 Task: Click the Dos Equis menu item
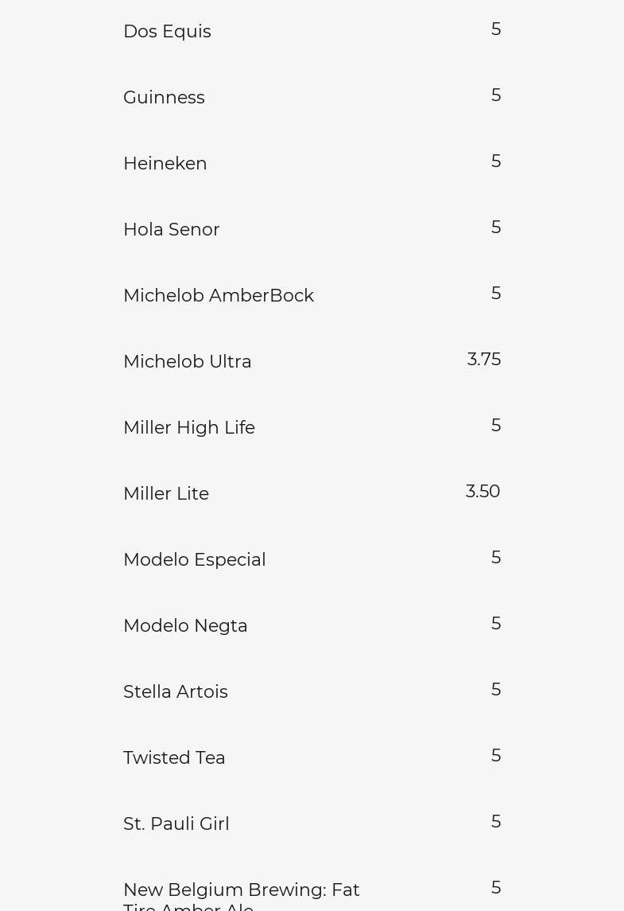167,32
